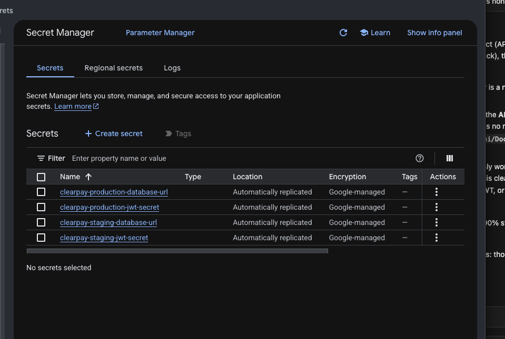Click the No secrets selected text
Screen dimensions: 505x339
coord(58,268)
